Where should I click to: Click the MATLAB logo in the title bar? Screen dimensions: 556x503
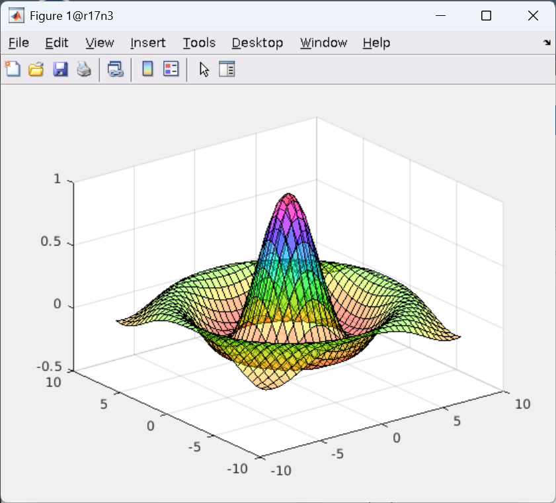17,16
